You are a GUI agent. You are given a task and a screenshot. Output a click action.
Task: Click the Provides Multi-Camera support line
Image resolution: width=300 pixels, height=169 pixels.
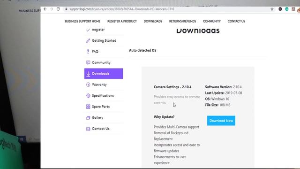click(176, 127)
